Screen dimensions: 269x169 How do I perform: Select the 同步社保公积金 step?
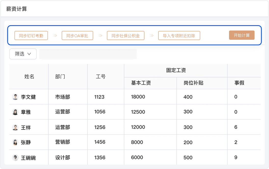[x=126, y=36]
